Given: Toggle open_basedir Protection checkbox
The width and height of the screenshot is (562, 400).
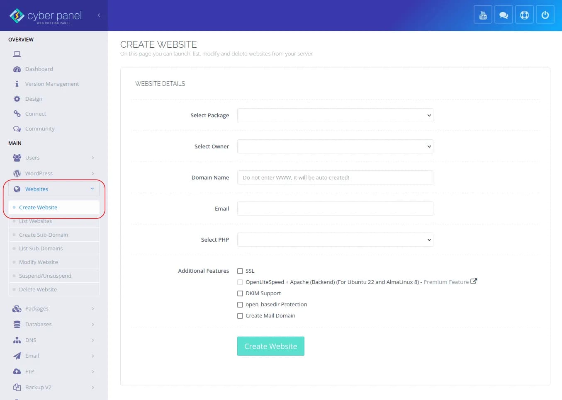Looking at the screenshot, I should 240,305.
